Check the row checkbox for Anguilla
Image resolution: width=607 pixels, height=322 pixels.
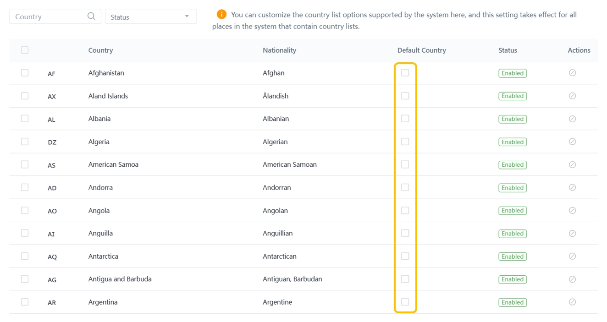point(25,233)
